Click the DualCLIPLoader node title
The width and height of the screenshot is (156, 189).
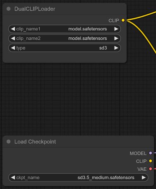coord(35,9)
